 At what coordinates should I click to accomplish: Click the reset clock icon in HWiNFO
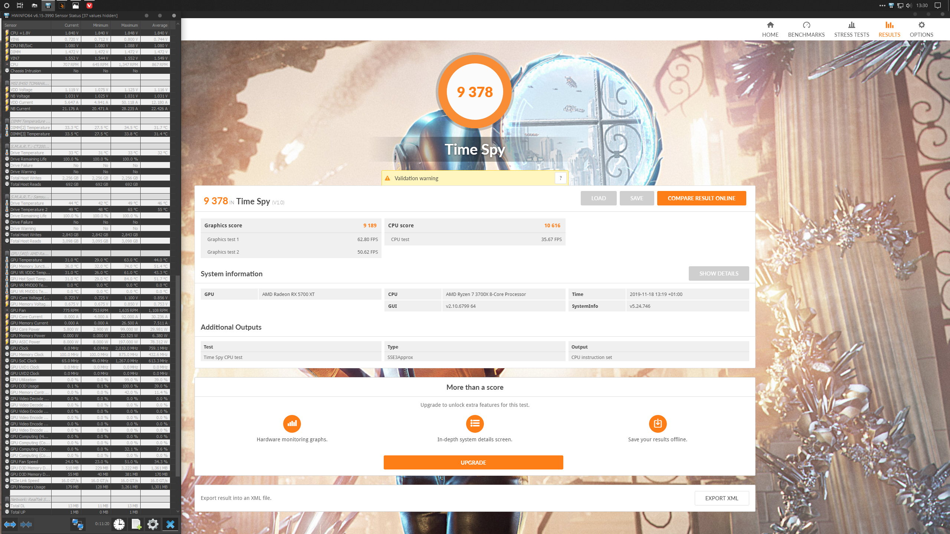tap(119, 524)
